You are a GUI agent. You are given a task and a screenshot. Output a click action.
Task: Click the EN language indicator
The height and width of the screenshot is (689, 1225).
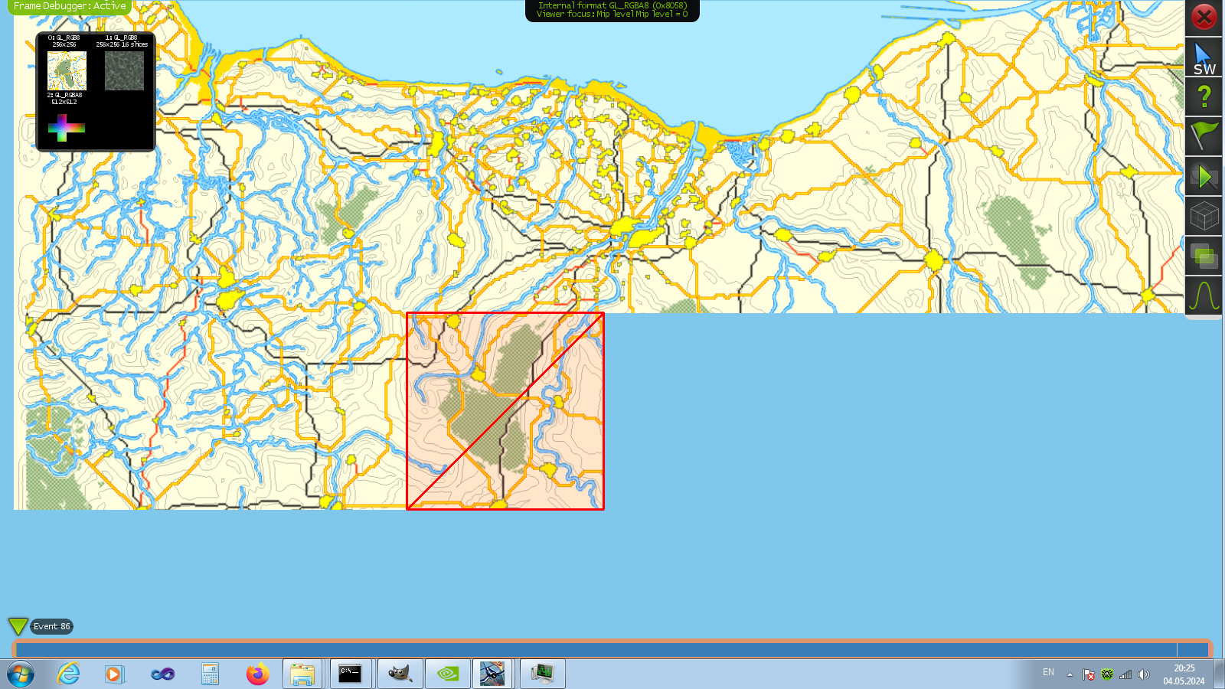pyautogui.click(x=1048, y=673)
